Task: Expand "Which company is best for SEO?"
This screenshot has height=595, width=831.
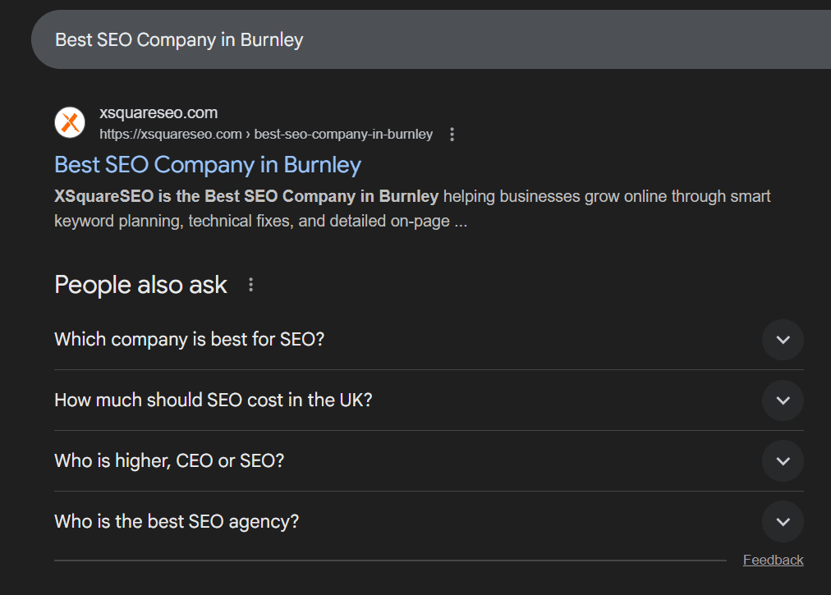Action: (x=782, y=339)
